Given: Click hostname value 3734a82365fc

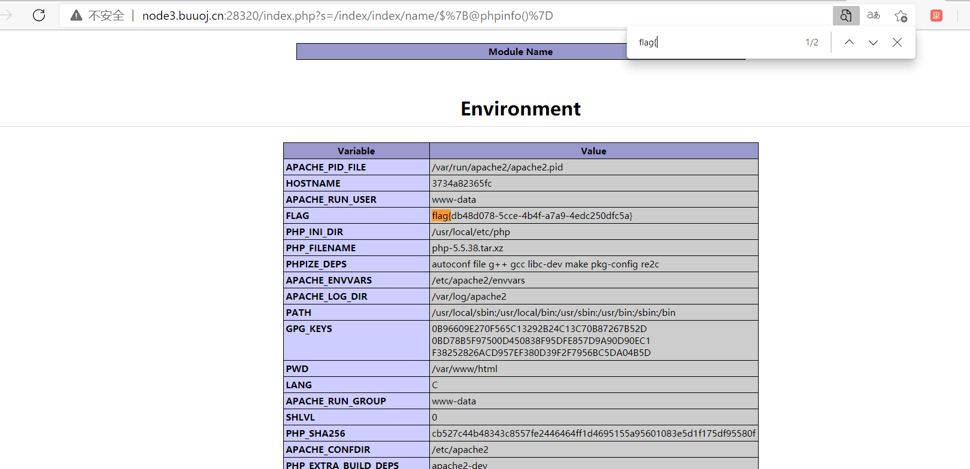Looking at the screenshot, I should pos(462,183).
